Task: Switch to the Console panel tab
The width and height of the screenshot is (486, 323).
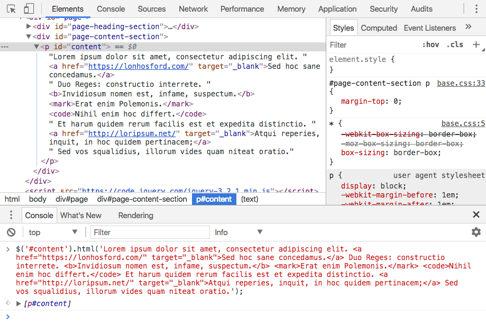Action: (x=111, y=9)
